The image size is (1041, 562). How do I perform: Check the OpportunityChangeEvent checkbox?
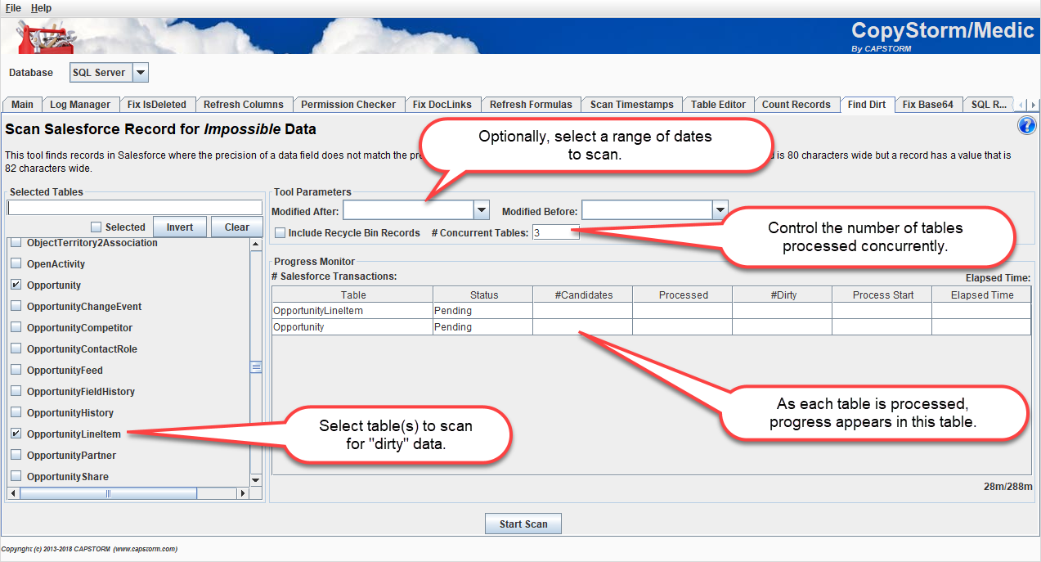(16, 307)
